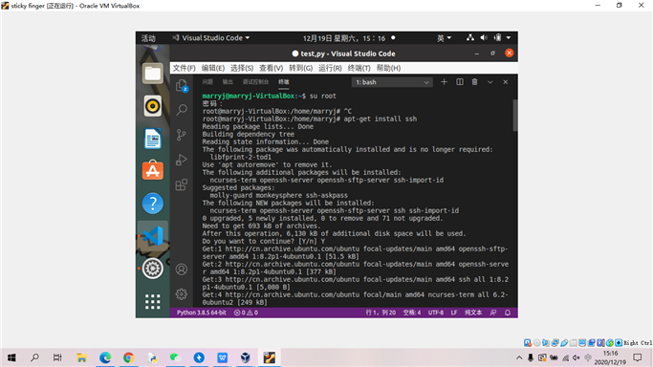Open Visual Studio Code app menu in top bar
The height and width of the screenshot is (367, 653).
211,38
